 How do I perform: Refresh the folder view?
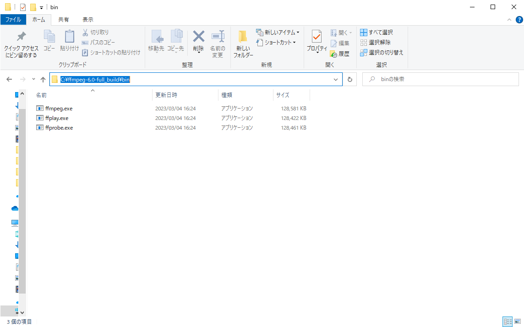[349, 79]
